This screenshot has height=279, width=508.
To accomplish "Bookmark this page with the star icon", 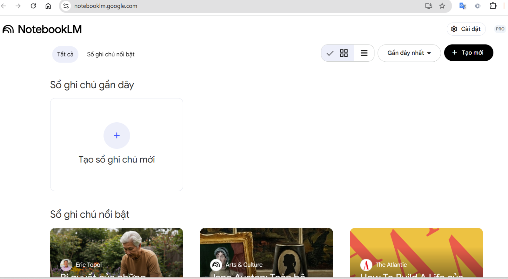I will click(x=442, y=6).
